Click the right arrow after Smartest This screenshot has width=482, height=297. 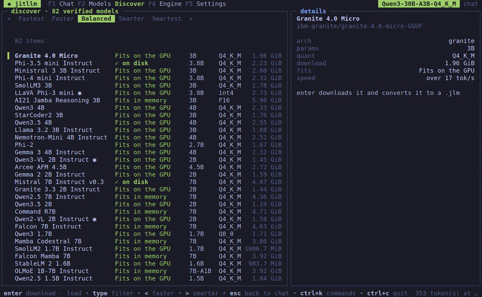pyautogui.click(x=191, y=19)
